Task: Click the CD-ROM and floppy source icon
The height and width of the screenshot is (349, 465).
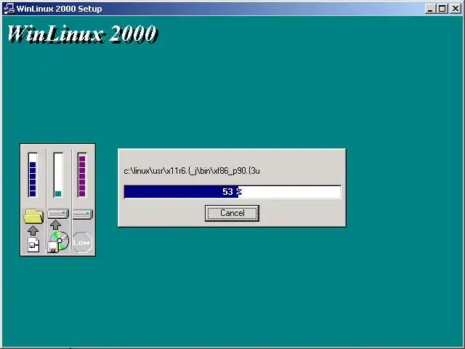Action: coord(58,242)
